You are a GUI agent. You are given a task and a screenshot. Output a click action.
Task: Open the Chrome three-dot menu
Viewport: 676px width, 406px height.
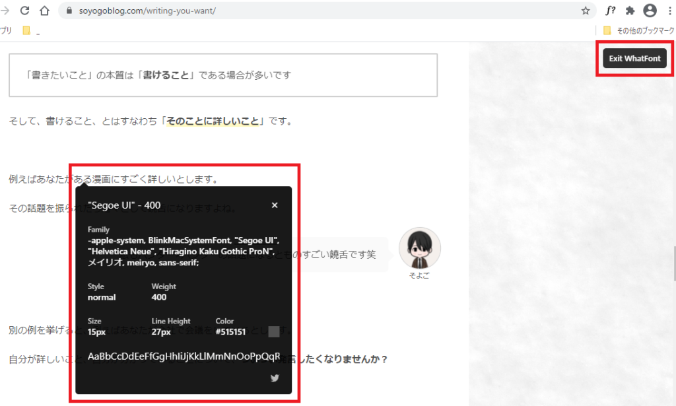tap(669, 11)
